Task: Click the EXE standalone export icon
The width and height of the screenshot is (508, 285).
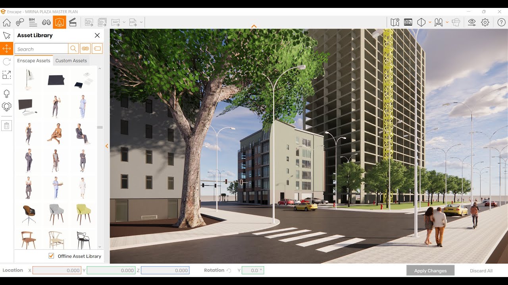Action: pos(133,22)
